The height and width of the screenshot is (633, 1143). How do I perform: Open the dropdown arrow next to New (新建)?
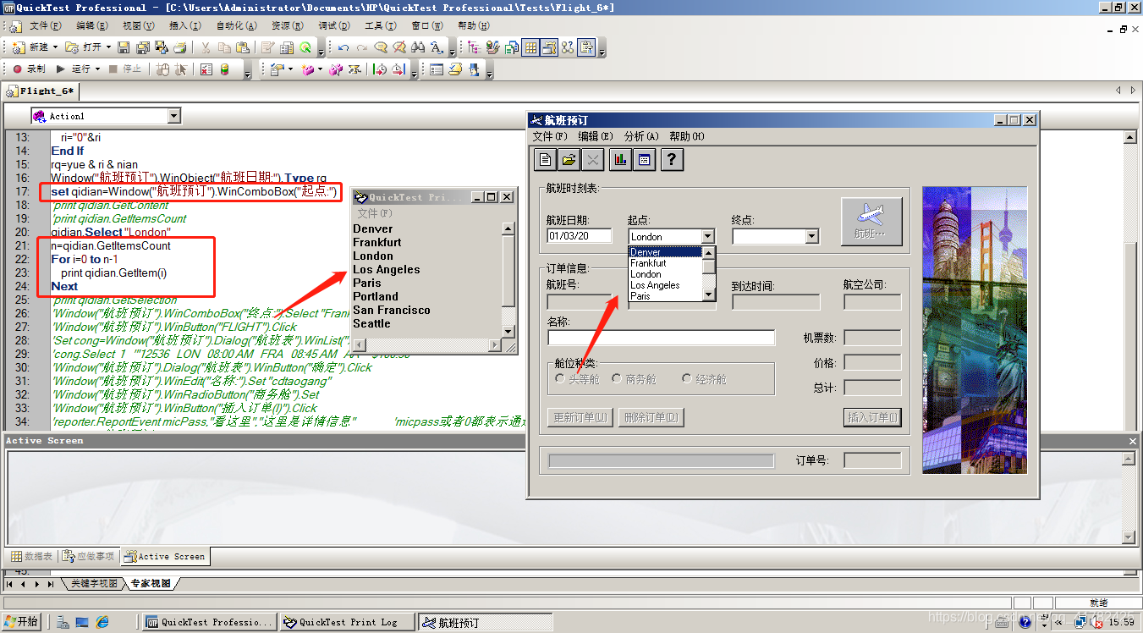click(56, 47)
